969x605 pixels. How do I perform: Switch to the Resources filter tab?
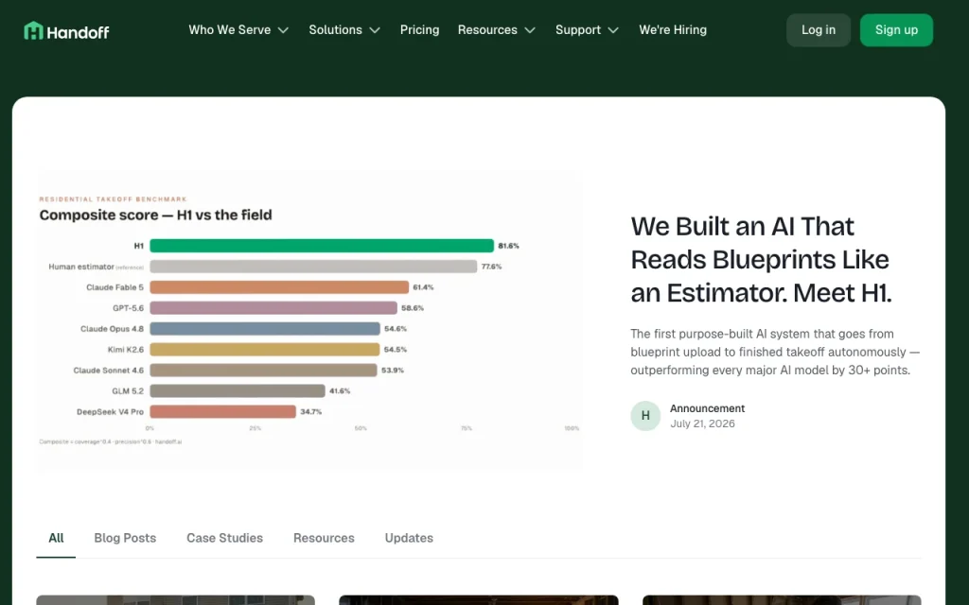(324, 538)
